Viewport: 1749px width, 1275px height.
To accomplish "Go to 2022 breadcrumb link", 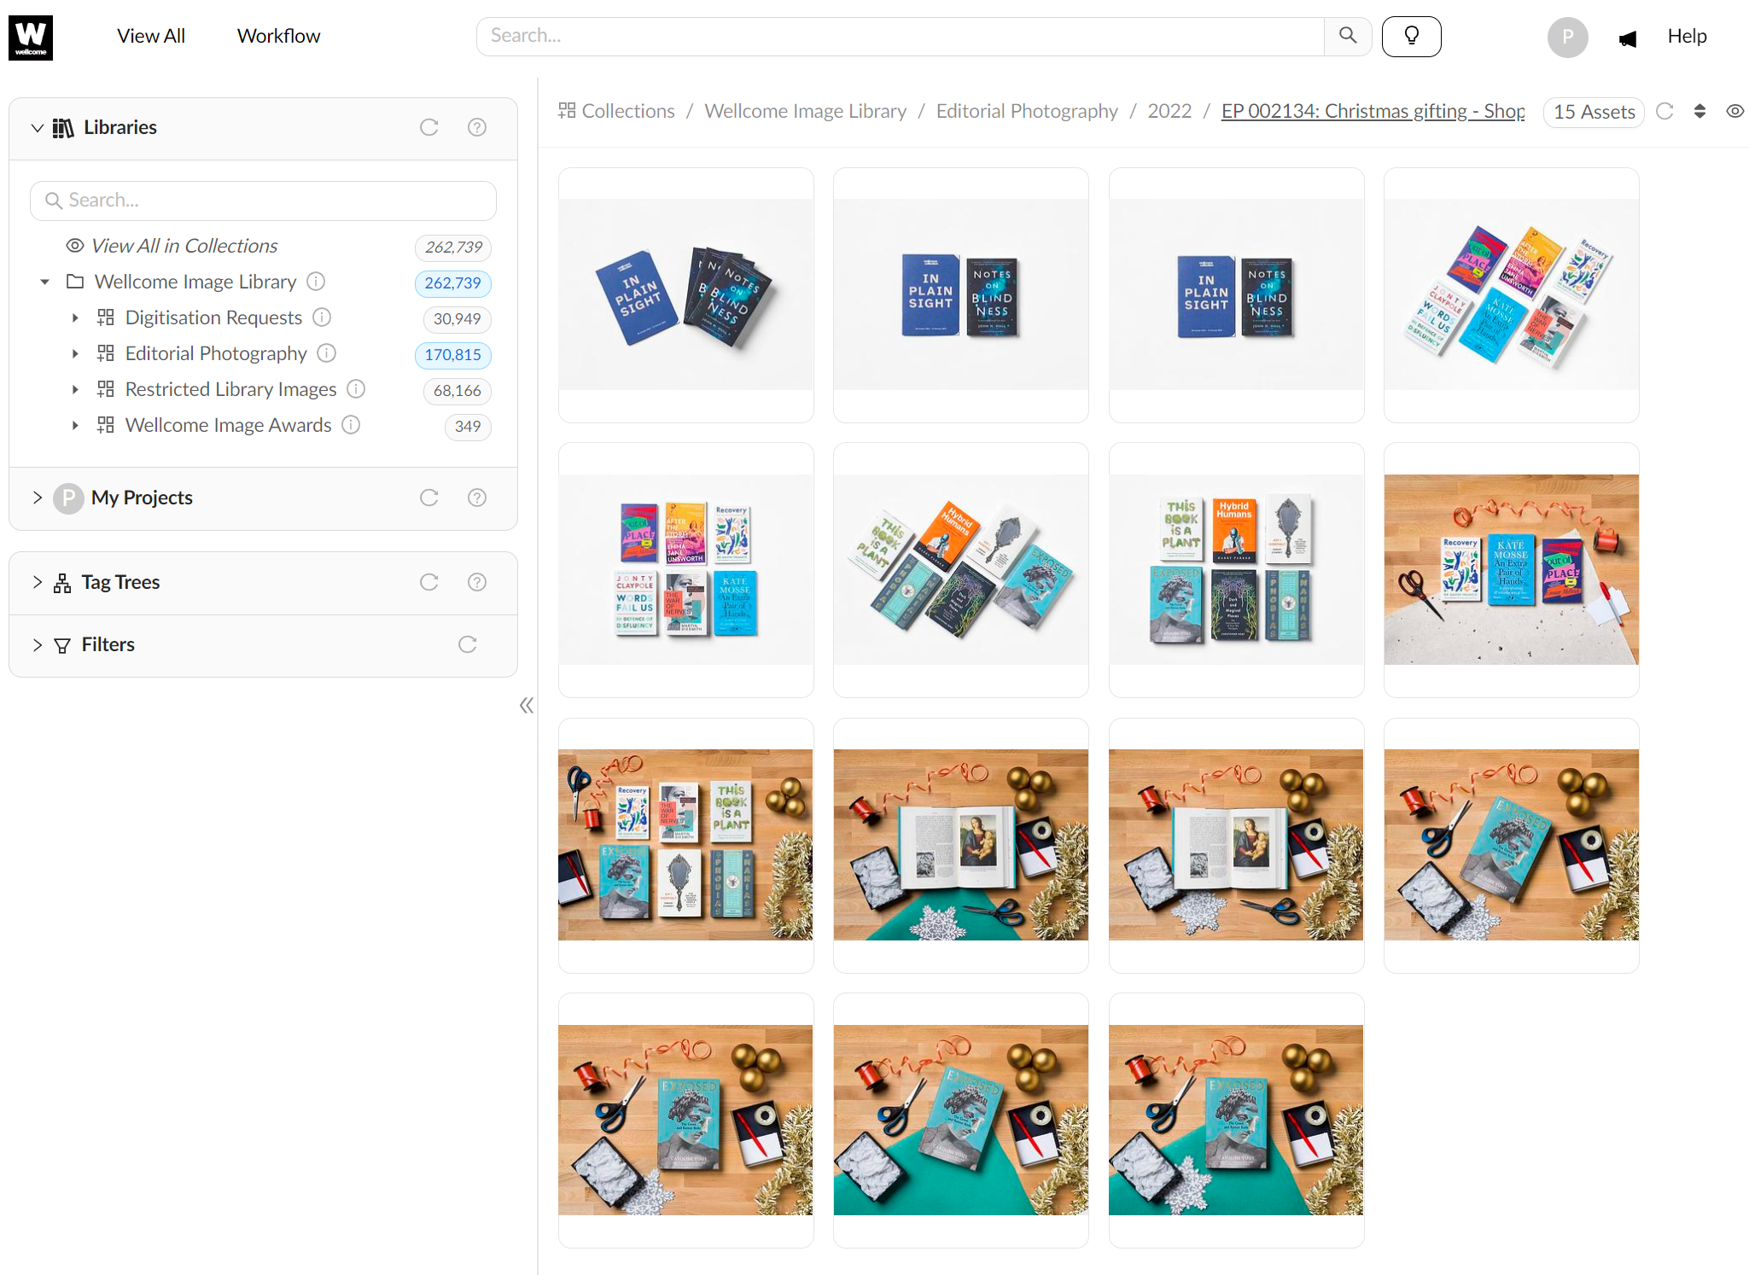I will pos(1169,111).
